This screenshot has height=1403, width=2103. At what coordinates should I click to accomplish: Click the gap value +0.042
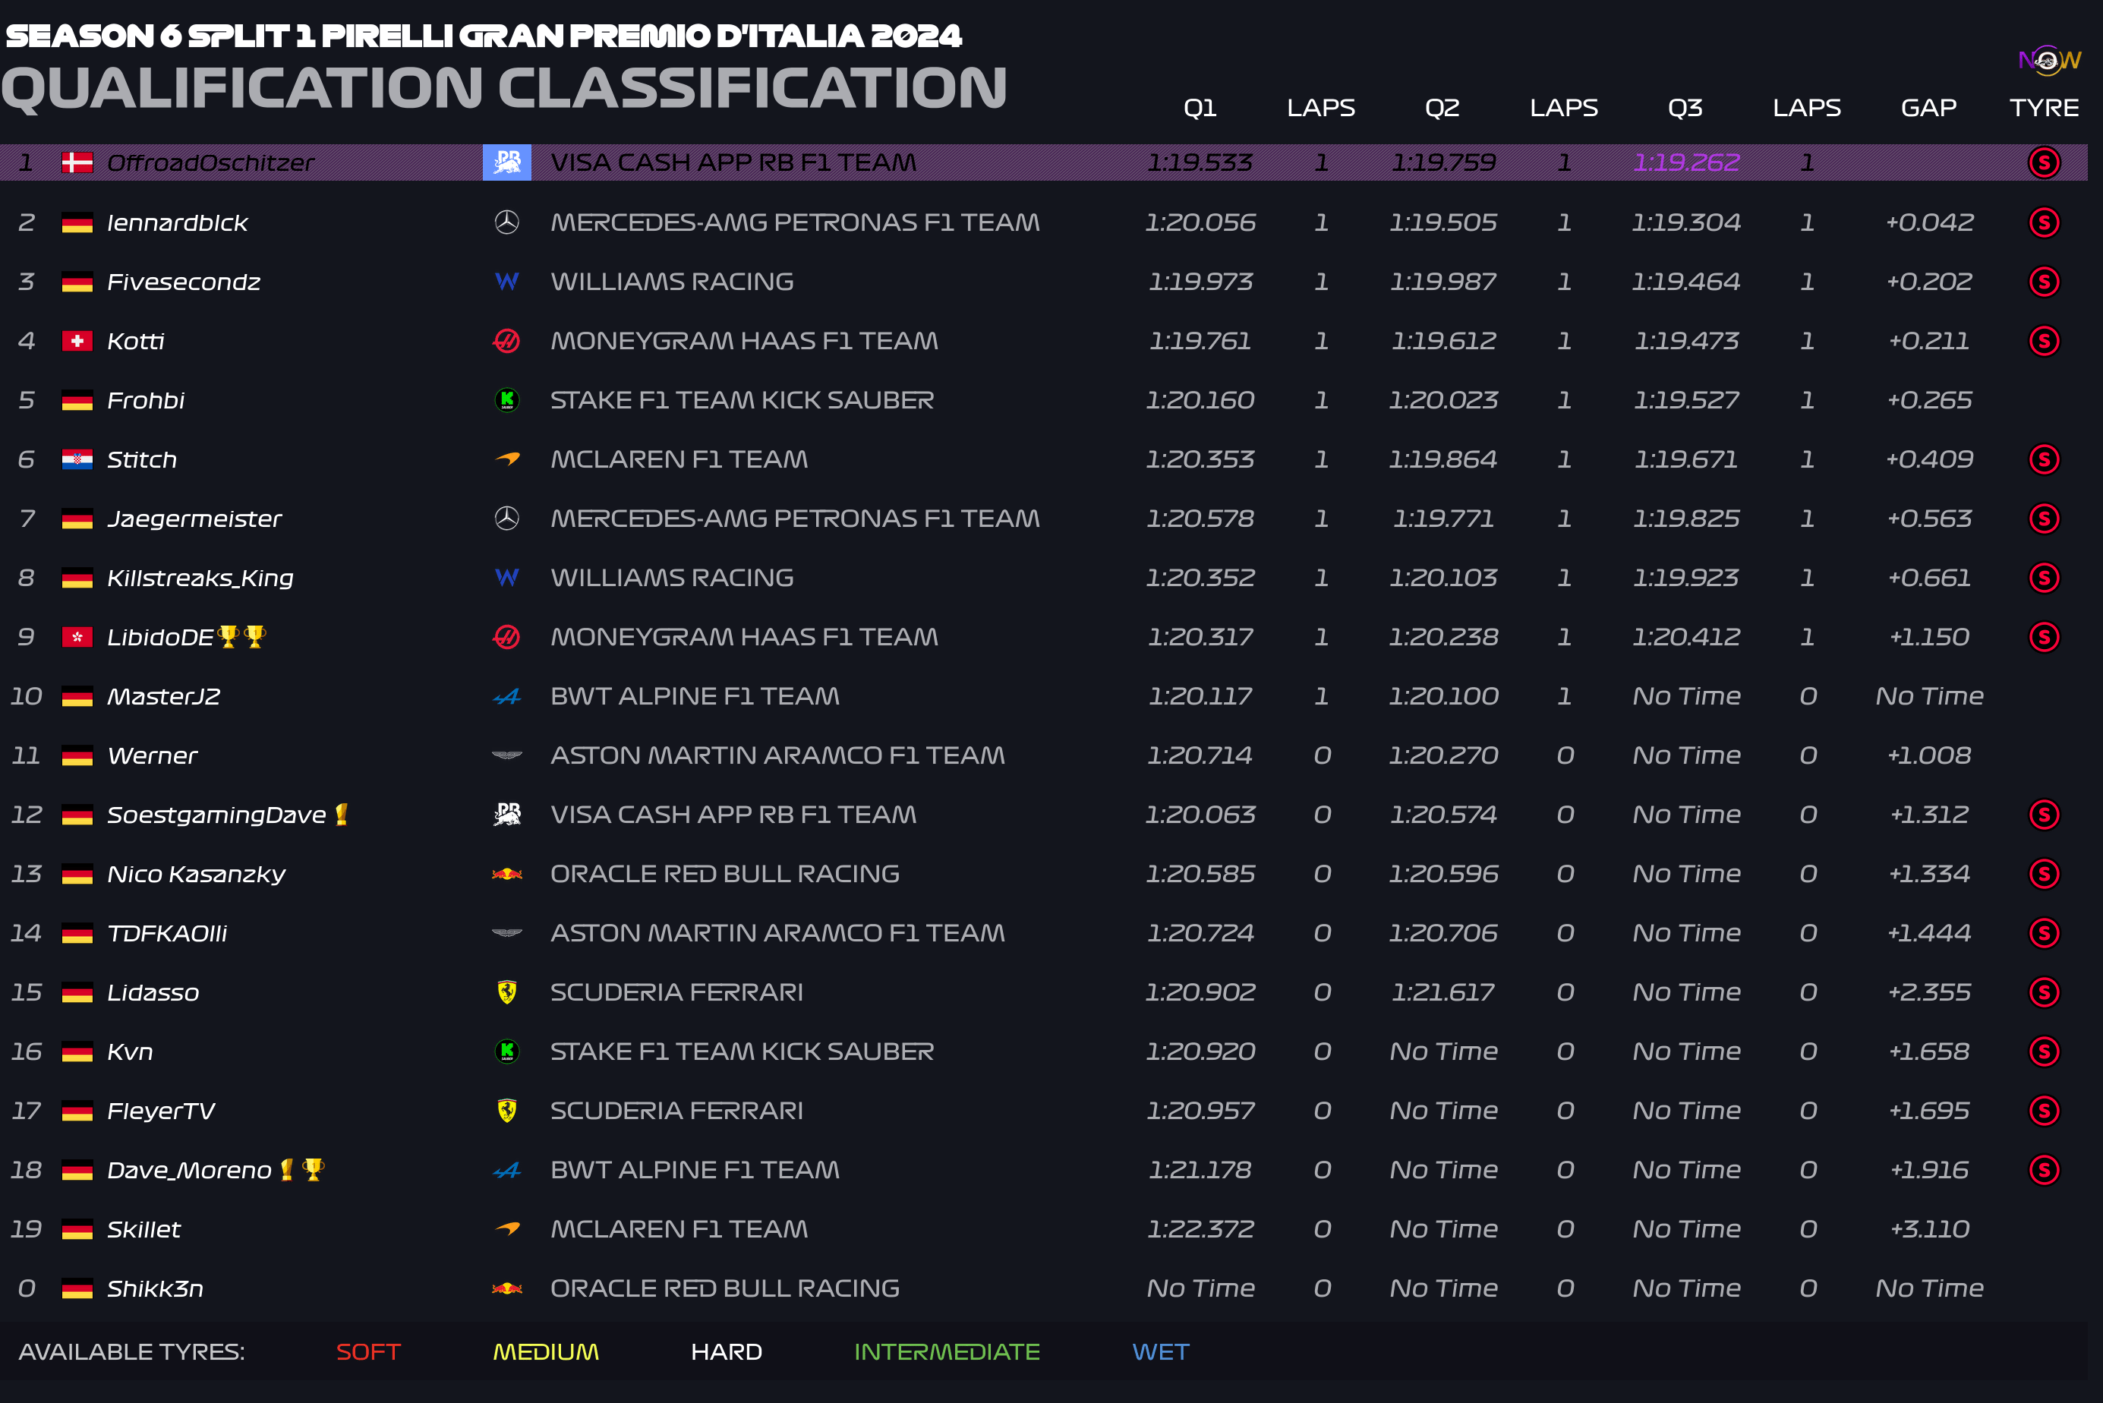[x=1929, y=222]
